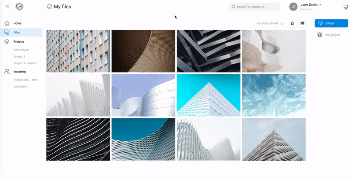Viewport: 352px width, 180px height.
Task: Open the Recently viewed sort dropdown
Action: tap(267, 23)
